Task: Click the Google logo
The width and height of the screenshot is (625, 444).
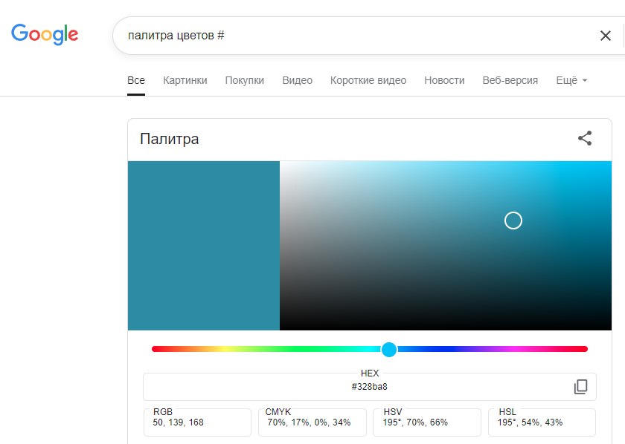Action: pos(45,34)
